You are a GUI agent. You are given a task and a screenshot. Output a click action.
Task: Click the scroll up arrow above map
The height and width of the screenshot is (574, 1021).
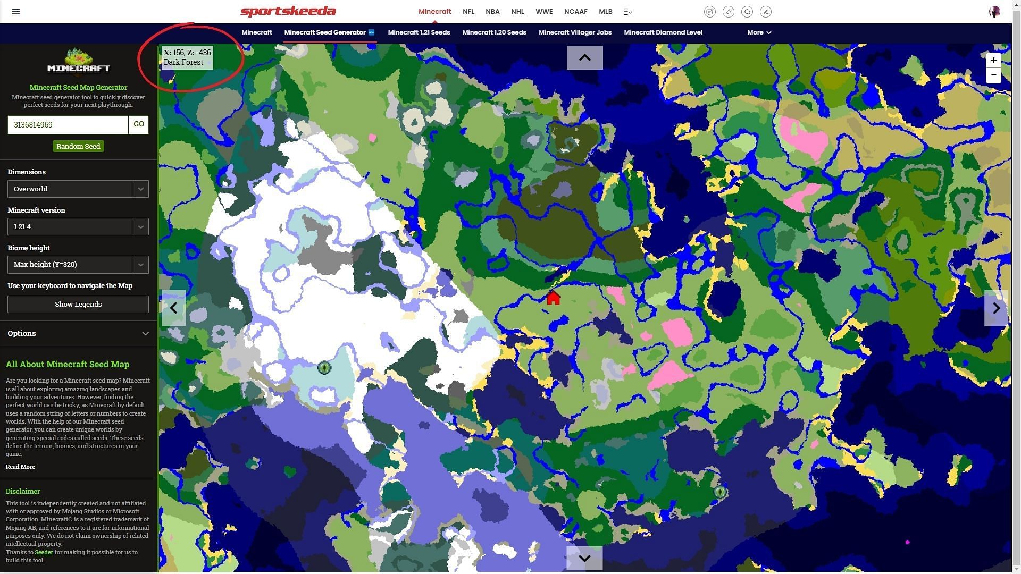(585, 57)
